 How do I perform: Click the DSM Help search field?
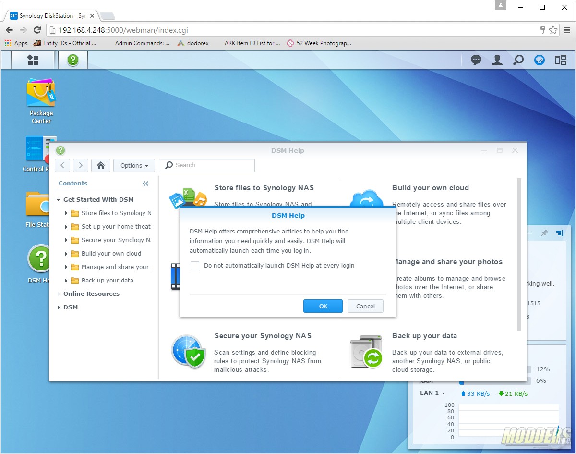click(x=207, y=165)
